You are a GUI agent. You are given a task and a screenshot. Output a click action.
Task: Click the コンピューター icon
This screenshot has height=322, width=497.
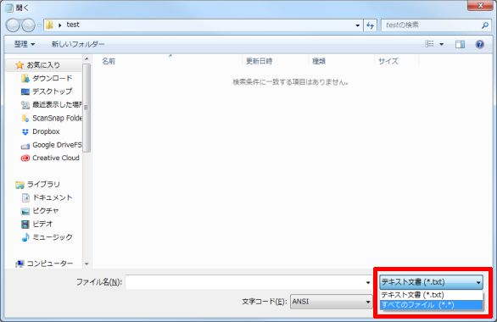20,264
